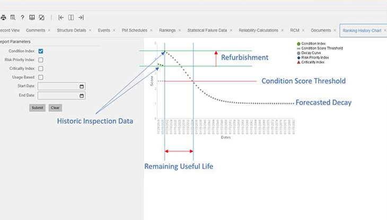Click the crossed-out square toolbar icon

(42, 17)
